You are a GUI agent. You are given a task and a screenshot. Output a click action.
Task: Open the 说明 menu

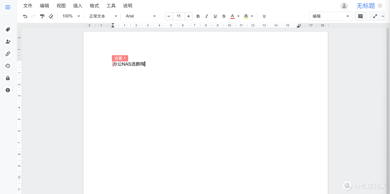[127, 6]
